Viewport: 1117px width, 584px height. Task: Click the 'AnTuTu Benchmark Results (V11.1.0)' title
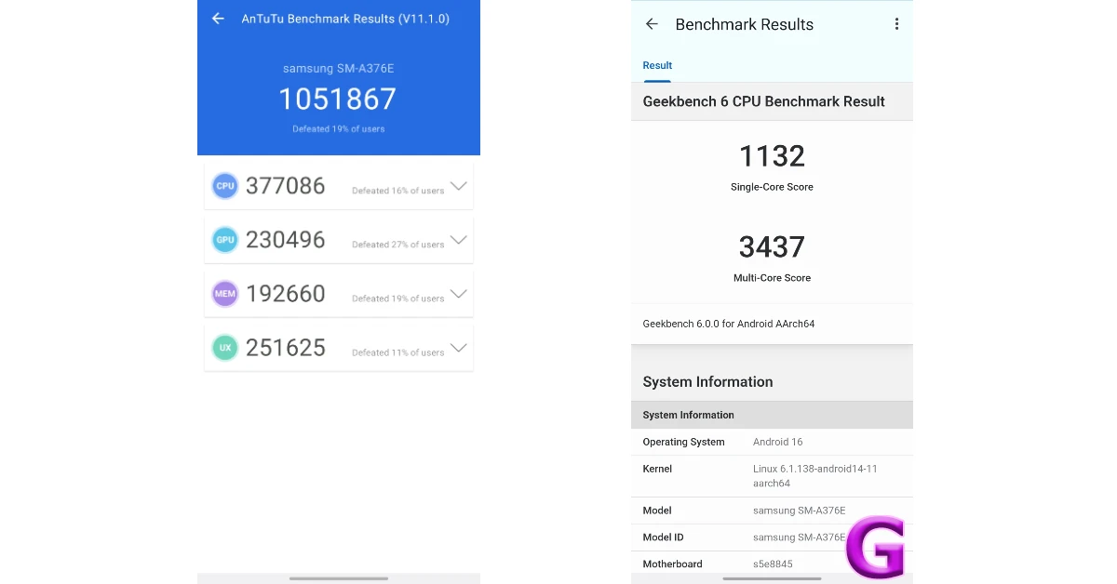345,19
